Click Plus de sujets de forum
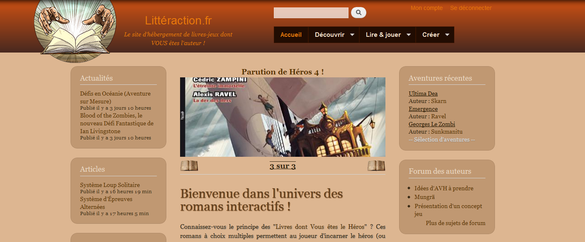The height and width of the screenshot is (242, 585). click(x=455, y=223)
